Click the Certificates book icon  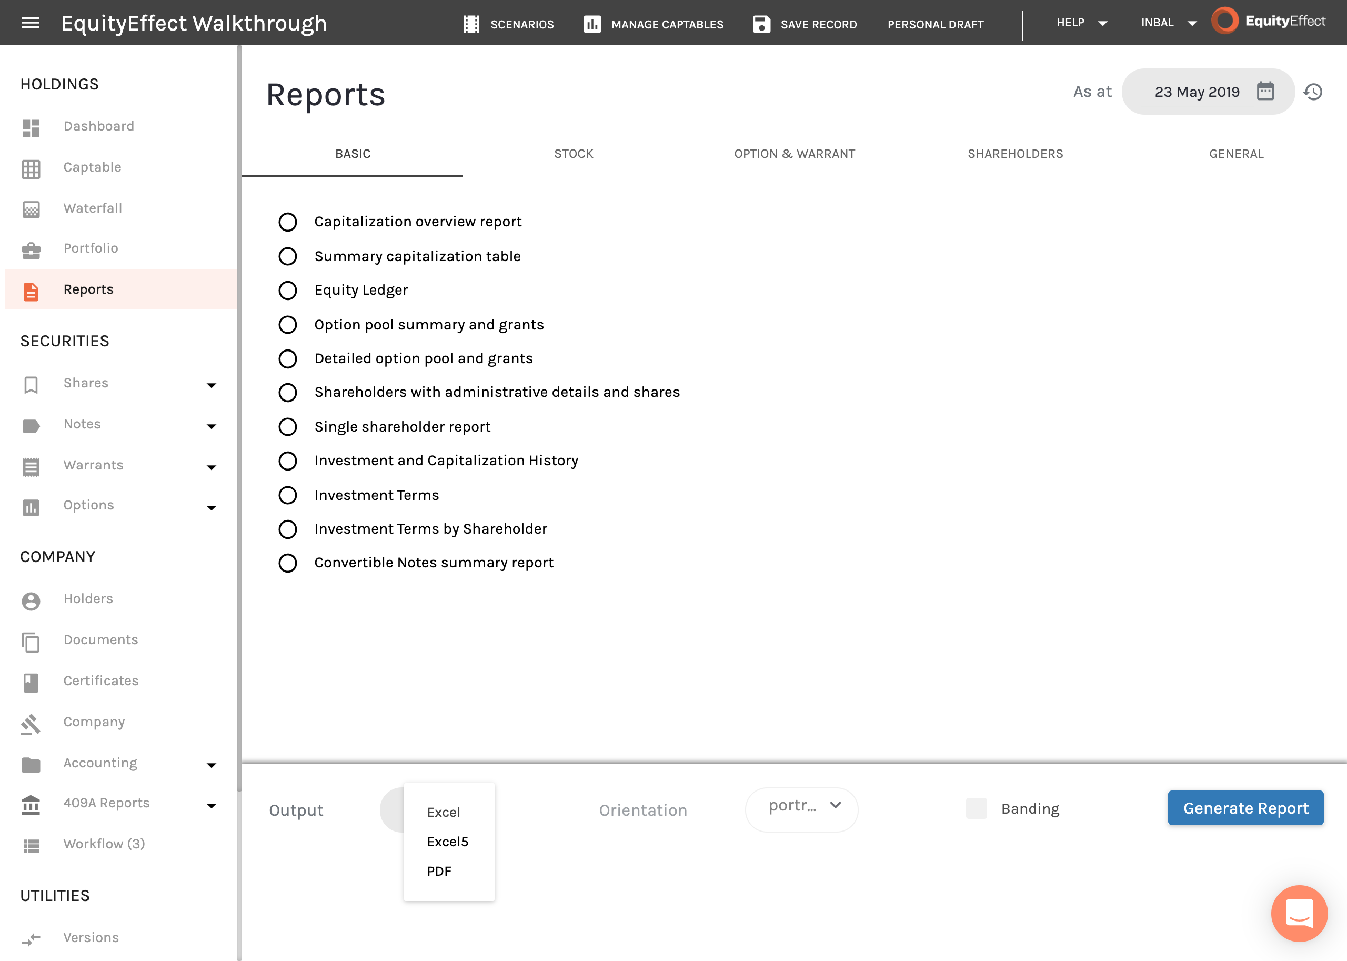[x=31, y=683]
